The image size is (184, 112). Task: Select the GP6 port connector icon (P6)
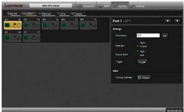(7, 38)
